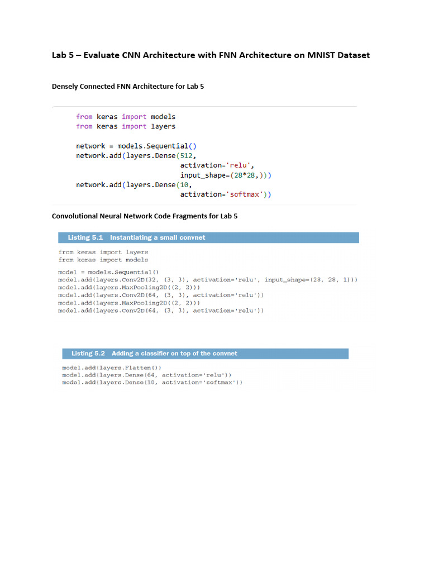Click the 'model.add(layers.Flatten())' line
This screenshot has height=572, width=429.
(x=112, y=368)
